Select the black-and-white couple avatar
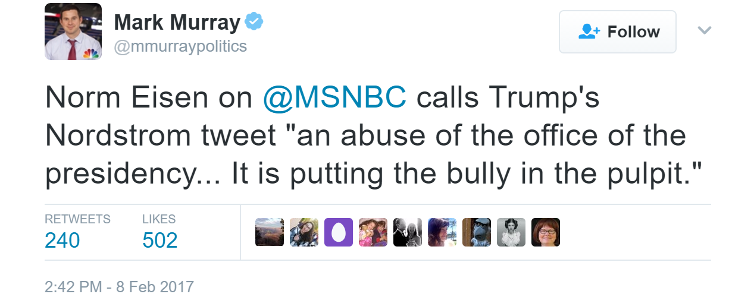The width and height of the screenshot is (754, 297). click(x=408, y=232)
